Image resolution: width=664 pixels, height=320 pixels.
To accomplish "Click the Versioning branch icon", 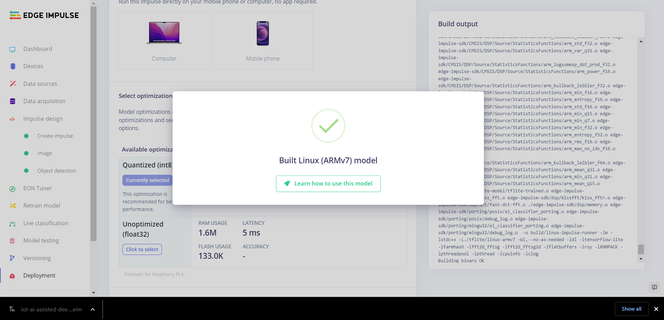I will (x=12, y=258).
